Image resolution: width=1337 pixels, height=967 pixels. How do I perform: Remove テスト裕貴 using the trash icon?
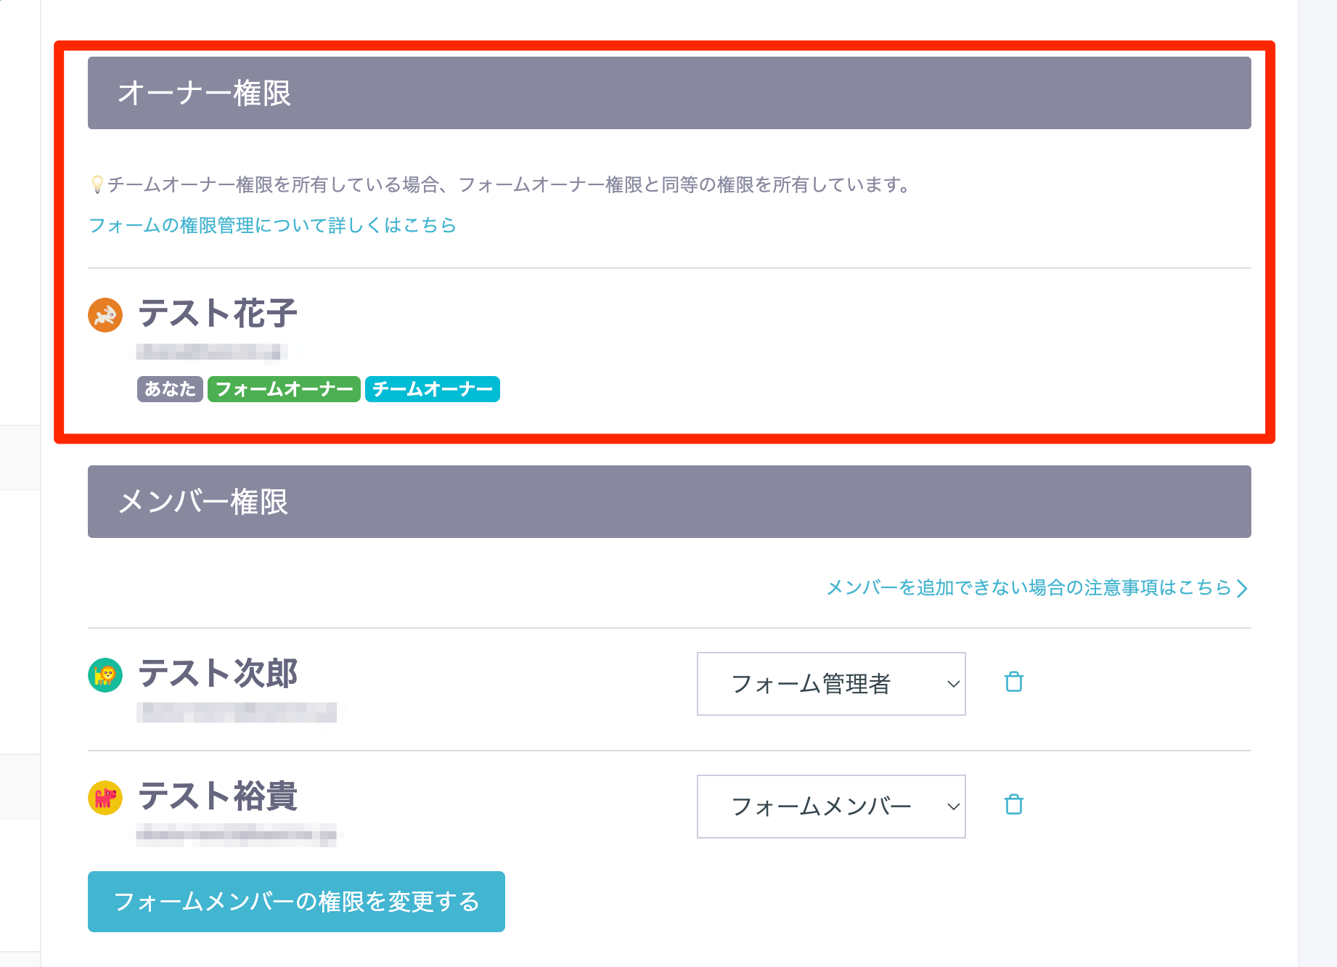1014,805
